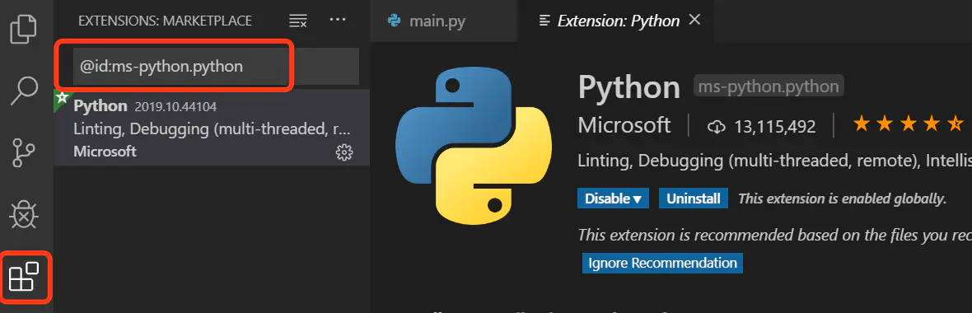Uninstall the Python extension
The width and height of the screenshot is (972, 313).
point(693,199)
